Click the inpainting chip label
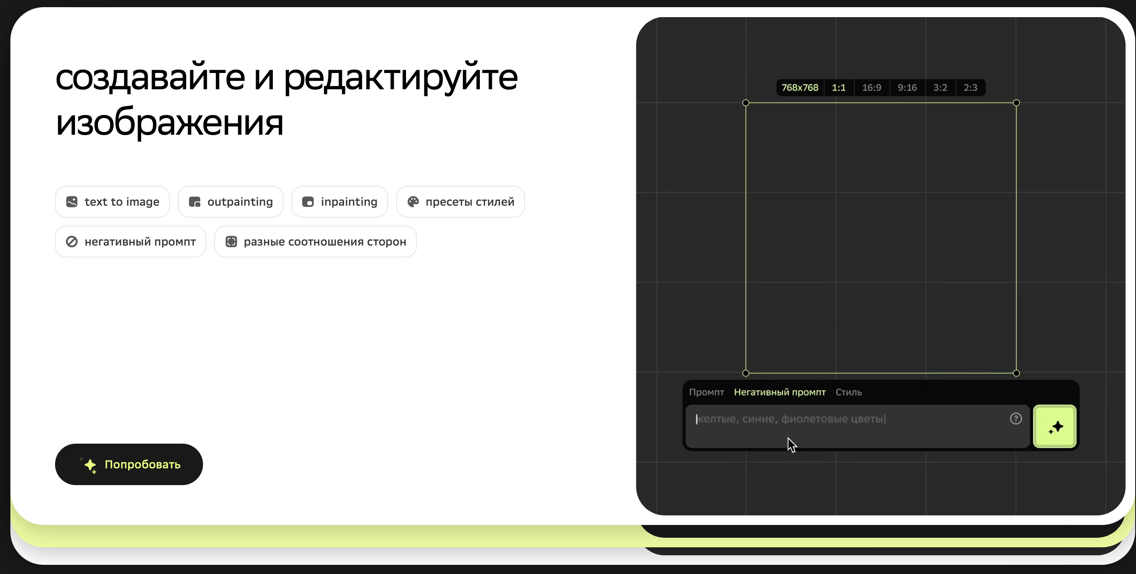The height and width of the screenshot is (574, 1136). pyautogui.click(x=349, y=202)
